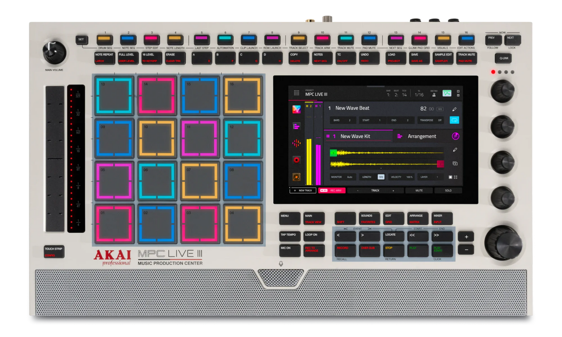Tap the New Wave Kit drum pads icon
Viewport: 562px width, 337px height.
(328, 136)
